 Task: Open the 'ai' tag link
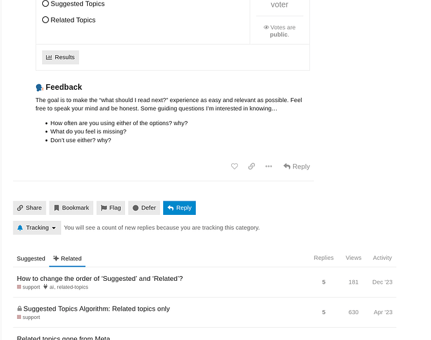(52, 287)
